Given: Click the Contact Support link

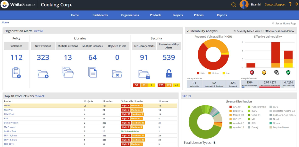Looking at the screenshot, I should tap(275, 5).
